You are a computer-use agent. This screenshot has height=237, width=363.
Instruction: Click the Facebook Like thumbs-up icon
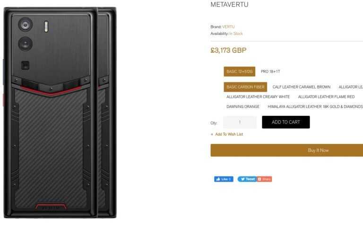pos(218,179)
